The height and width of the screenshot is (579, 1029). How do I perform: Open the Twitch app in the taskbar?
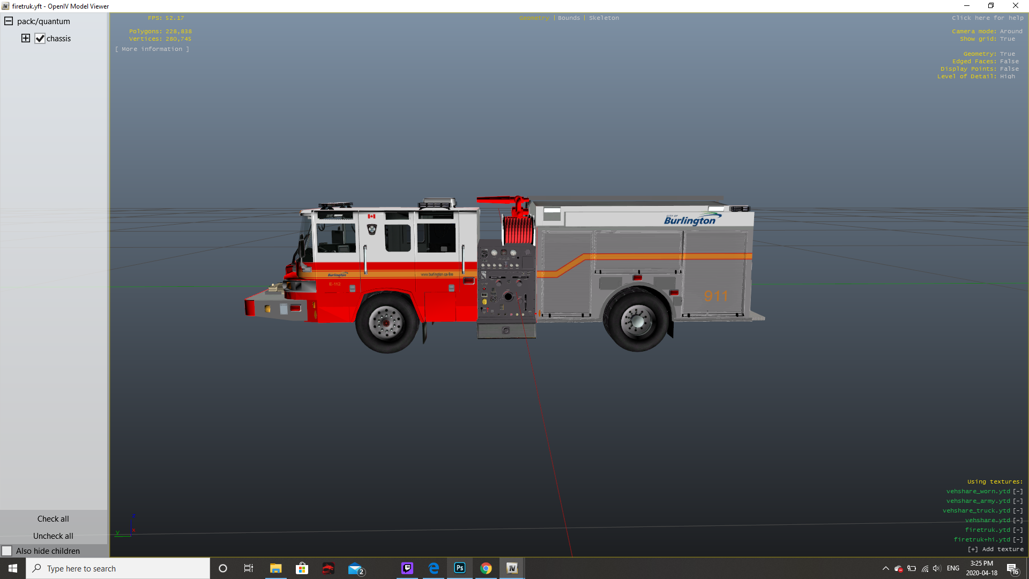(x=407, y=568)
